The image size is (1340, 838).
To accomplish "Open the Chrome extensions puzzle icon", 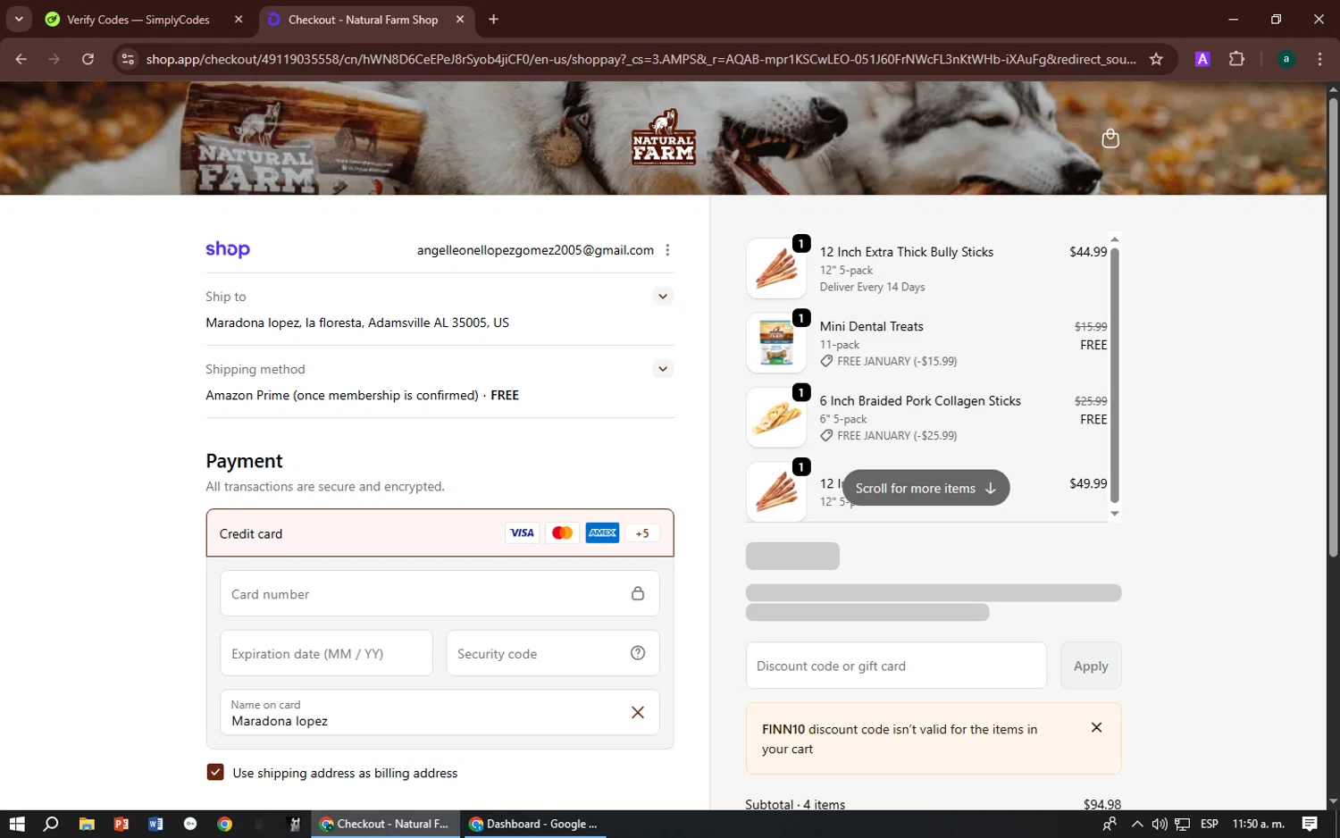I will [x=1236, y=59].
